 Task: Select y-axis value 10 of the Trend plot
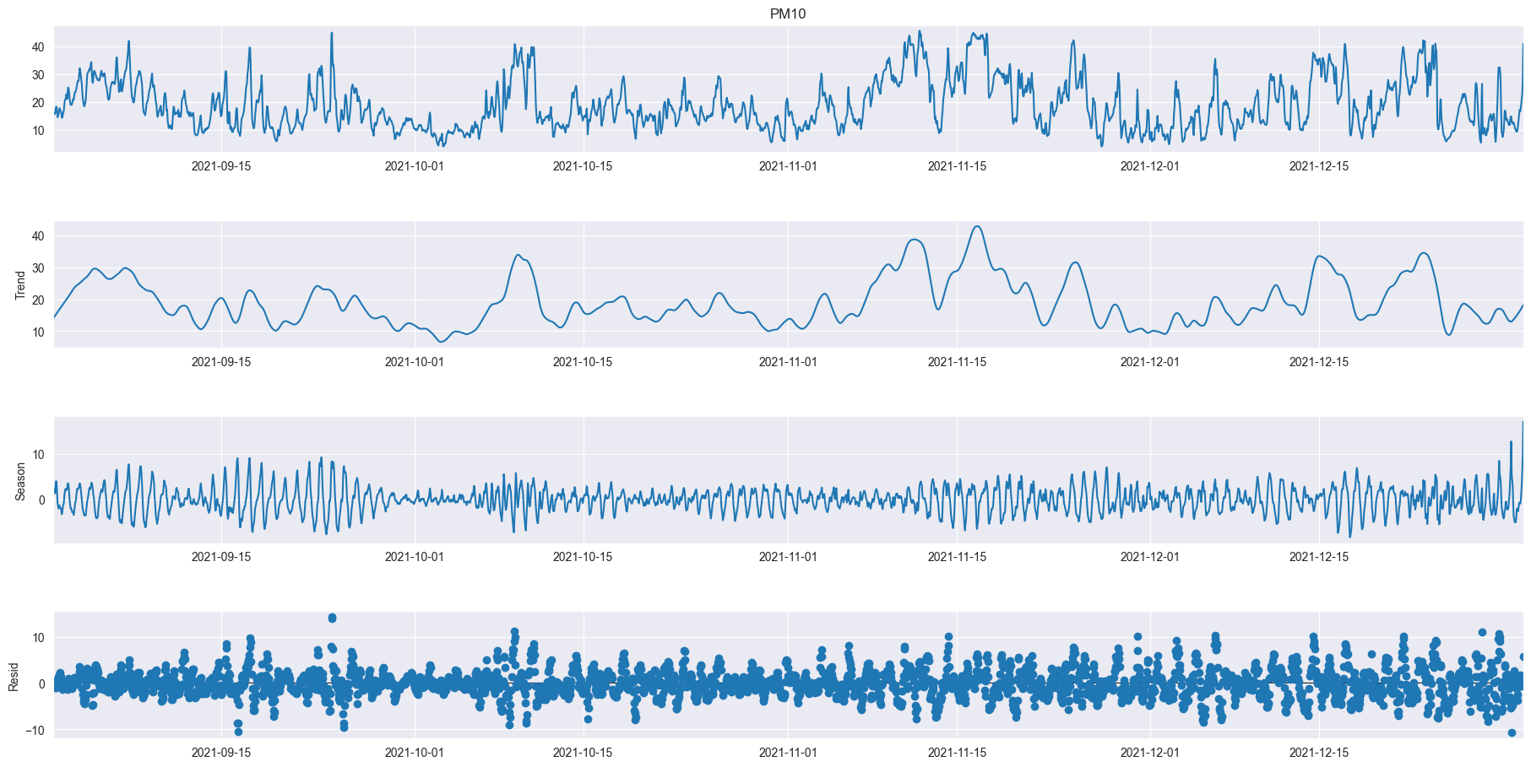[x=38, y=332]
